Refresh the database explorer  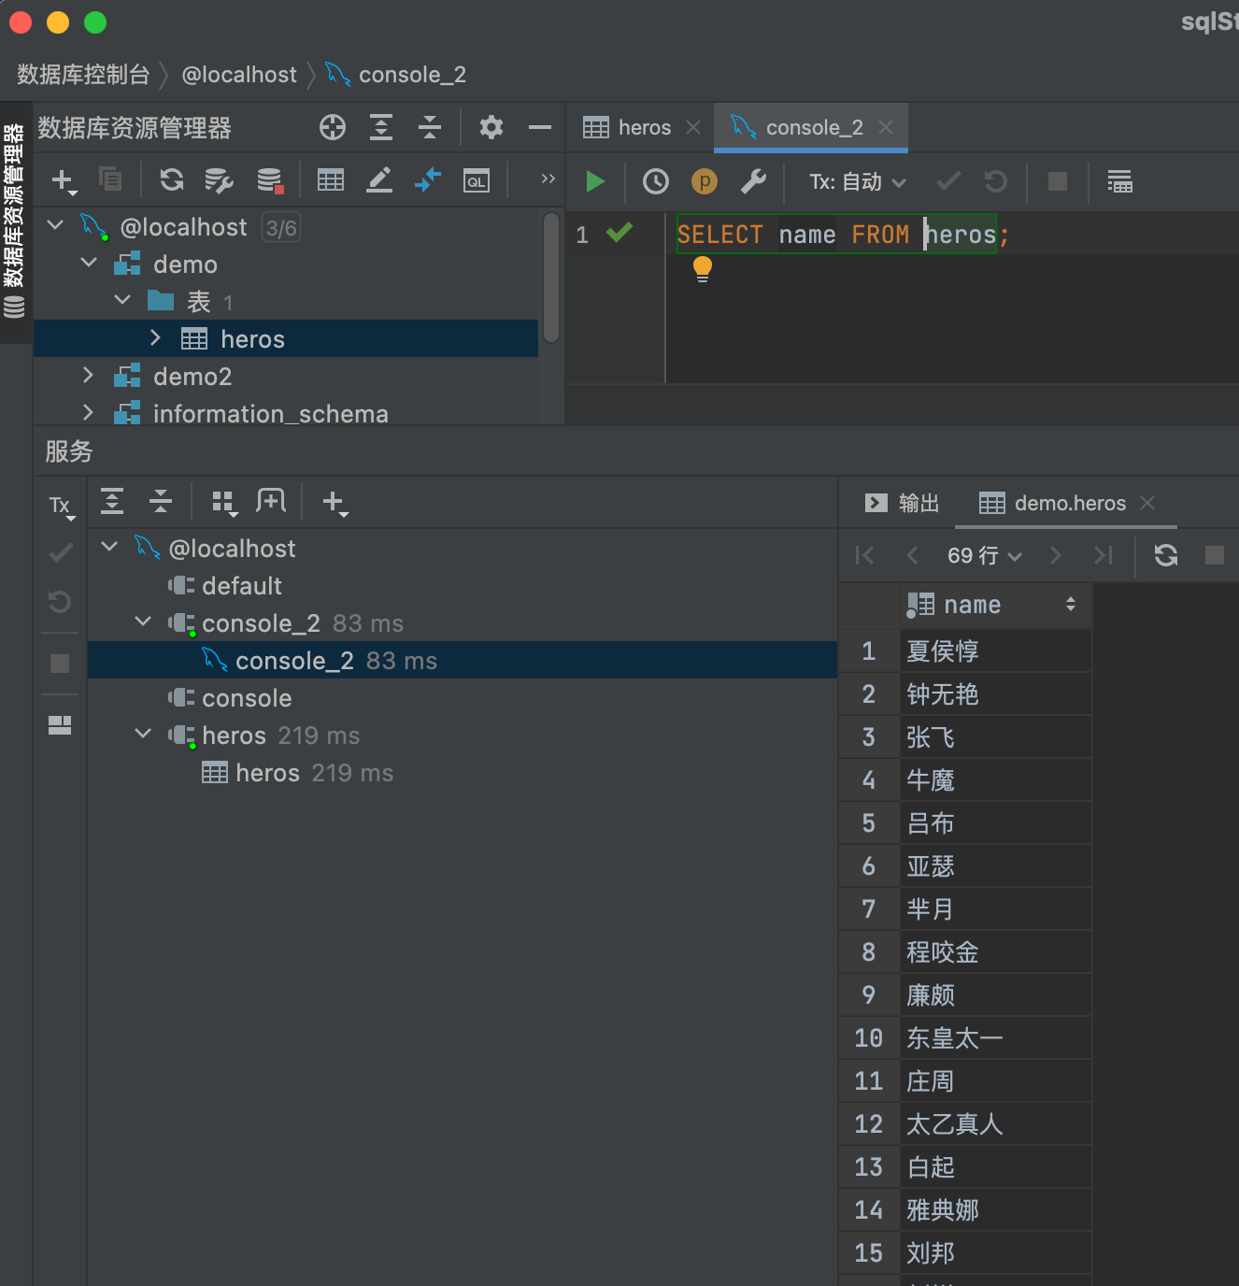coord(172,179)
